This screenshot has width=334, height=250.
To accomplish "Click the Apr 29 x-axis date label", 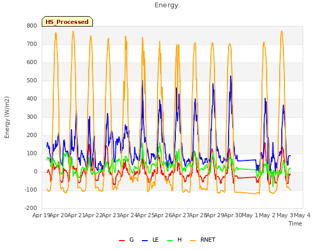I will pos(216,215).
